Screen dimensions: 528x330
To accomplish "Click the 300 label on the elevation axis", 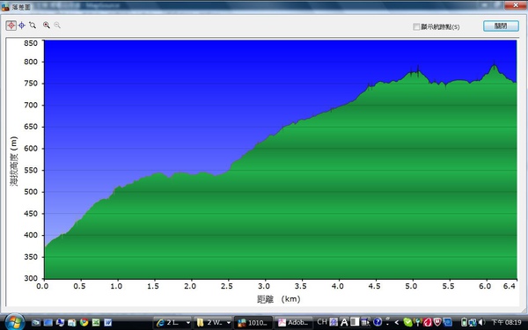I will 31,278.
